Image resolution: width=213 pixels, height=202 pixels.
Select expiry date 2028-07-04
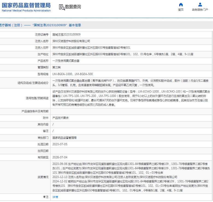[x=60, y=157]
